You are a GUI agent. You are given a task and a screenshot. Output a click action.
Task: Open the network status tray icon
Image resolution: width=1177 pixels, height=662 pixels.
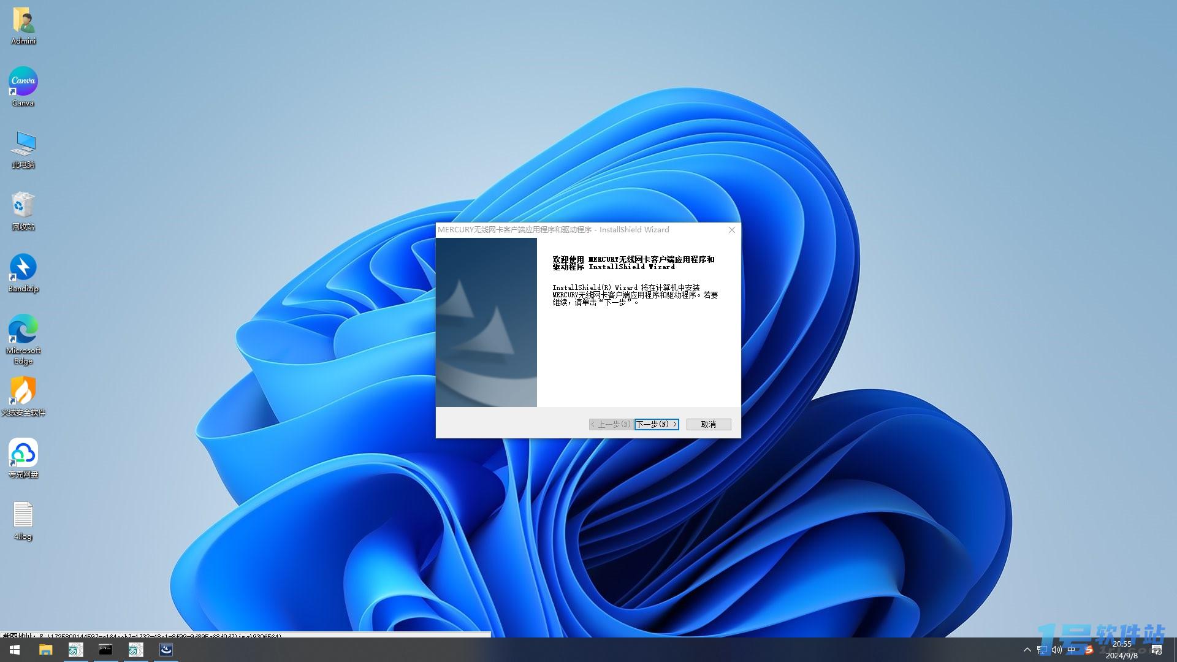(x=1042, y=650)
